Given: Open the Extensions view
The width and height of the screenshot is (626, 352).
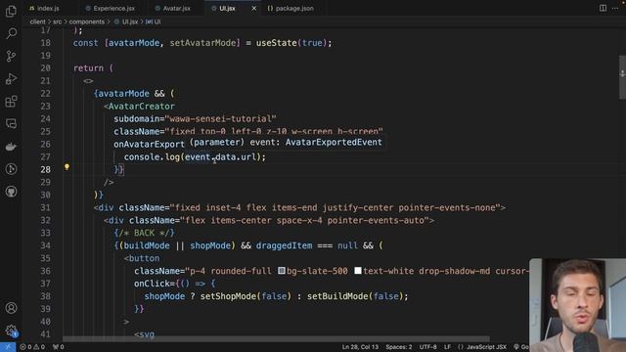Looking at the screenshot, I should tap(11, 102).
